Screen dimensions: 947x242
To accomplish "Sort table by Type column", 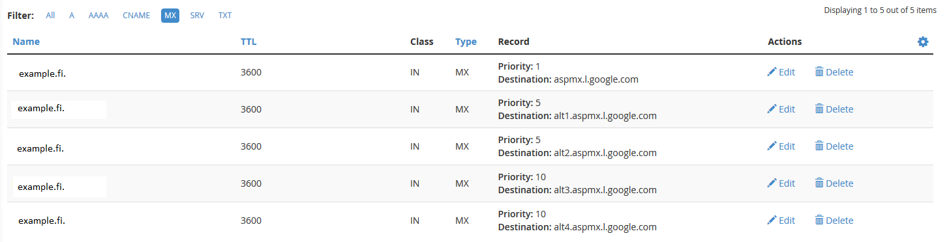I will point(466,42).
